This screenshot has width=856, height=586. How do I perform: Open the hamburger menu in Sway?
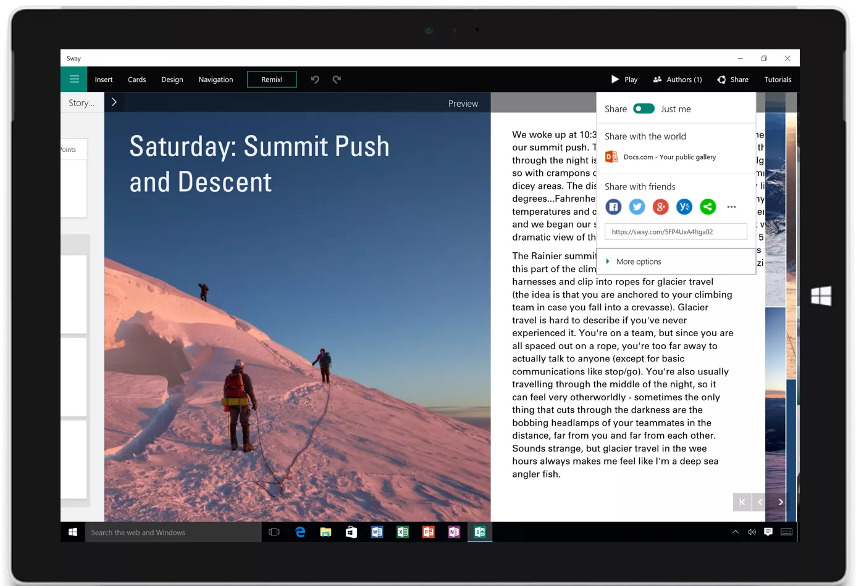tap(74, 79)
